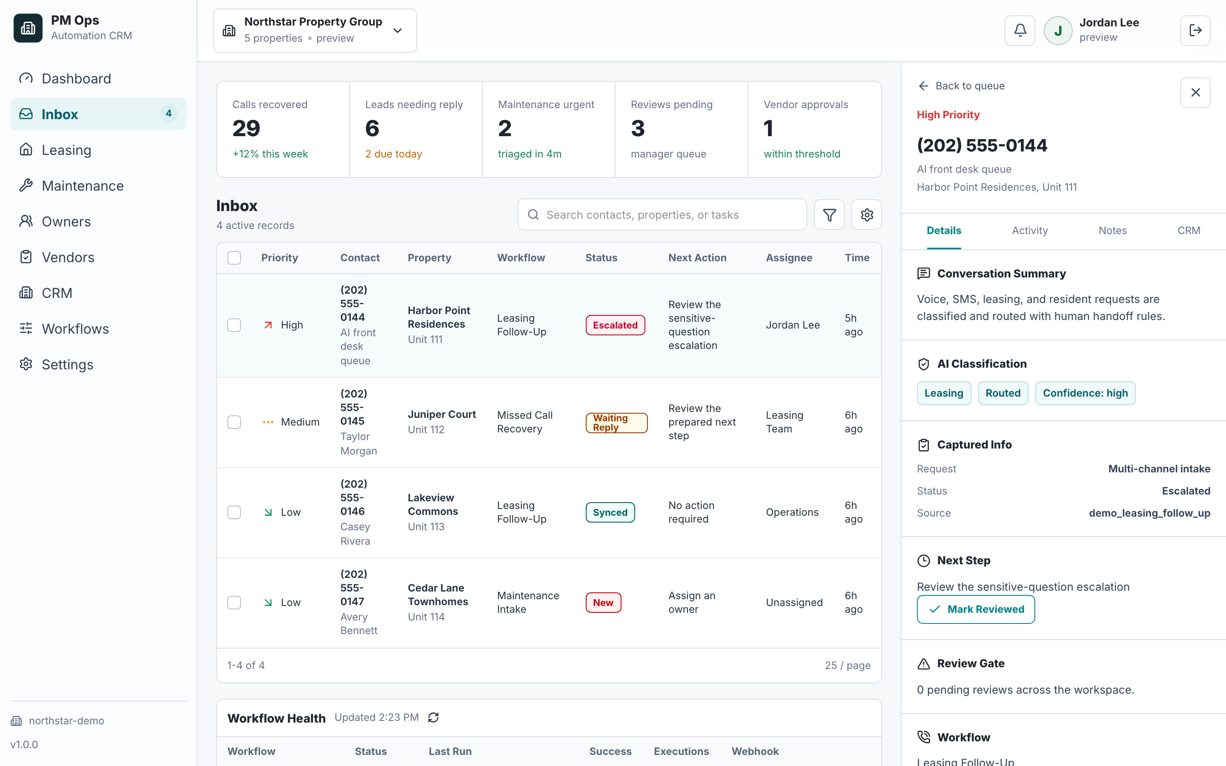The height and width of the screenshot is (766, 1226).
Task: Click the Escalated status badge
Action: (615, 325)
